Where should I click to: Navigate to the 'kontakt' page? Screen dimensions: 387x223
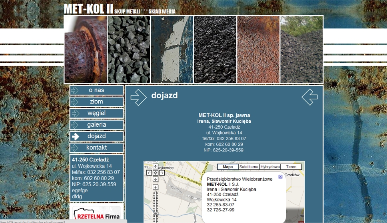point(96,148)
